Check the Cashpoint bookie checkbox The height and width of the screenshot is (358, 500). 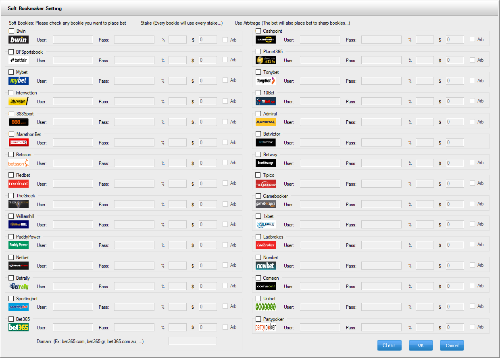[x=258, y=31]
